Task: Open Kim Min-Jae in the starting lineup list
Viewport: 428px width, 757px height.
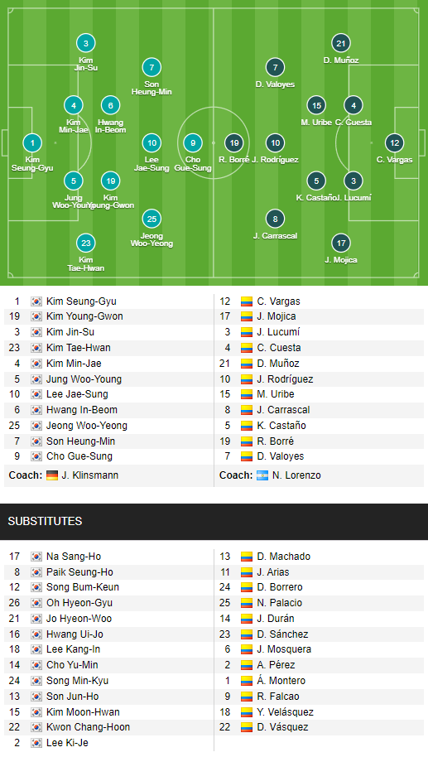Action: (x=74, y=364)
